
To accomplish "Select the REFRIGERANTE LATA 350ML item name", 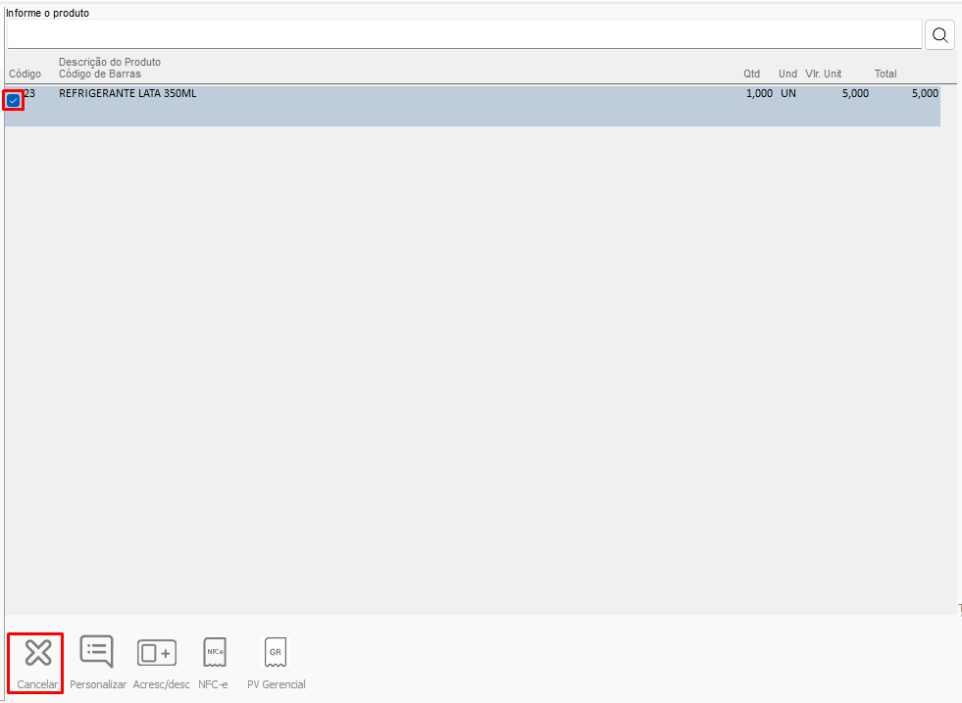I will pos(127,94).
